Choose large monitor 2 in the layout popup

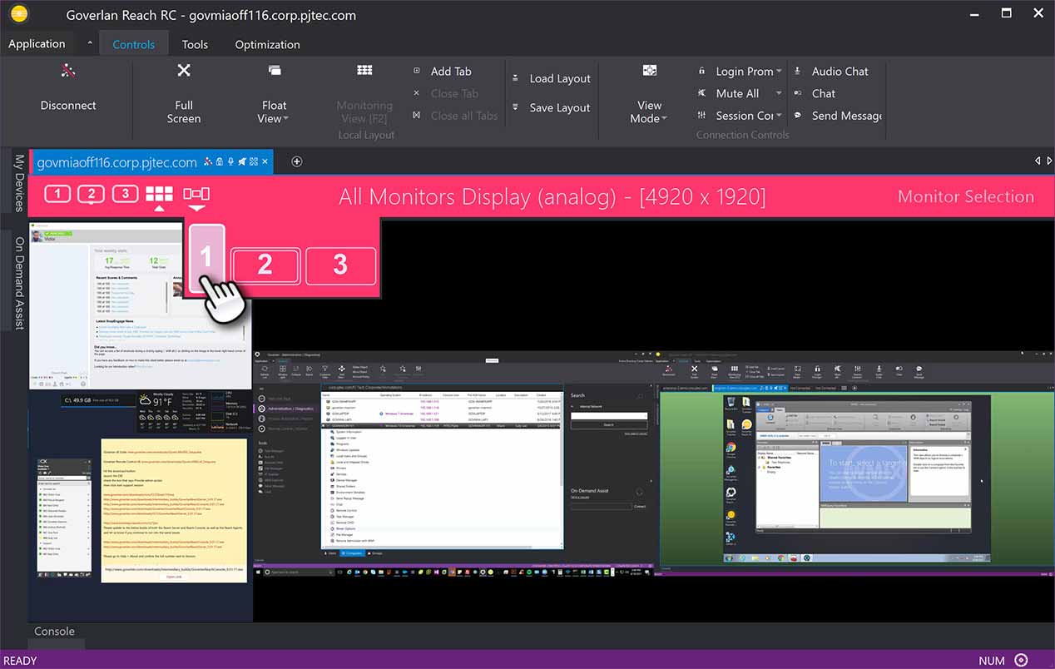[x=265, y=265]
